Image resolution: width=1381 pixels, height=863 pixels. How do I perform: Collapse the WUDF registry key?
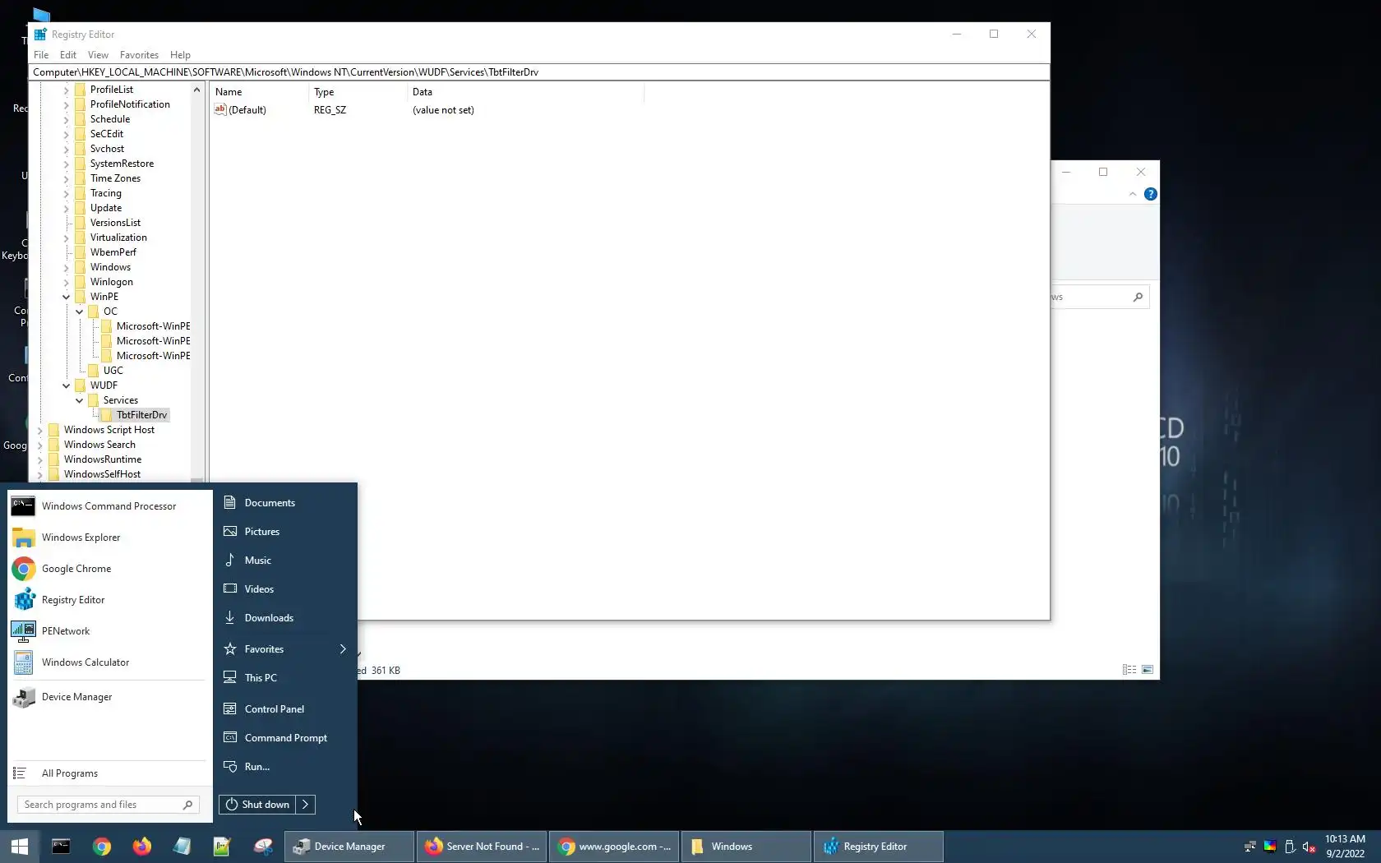pos(67,385)
